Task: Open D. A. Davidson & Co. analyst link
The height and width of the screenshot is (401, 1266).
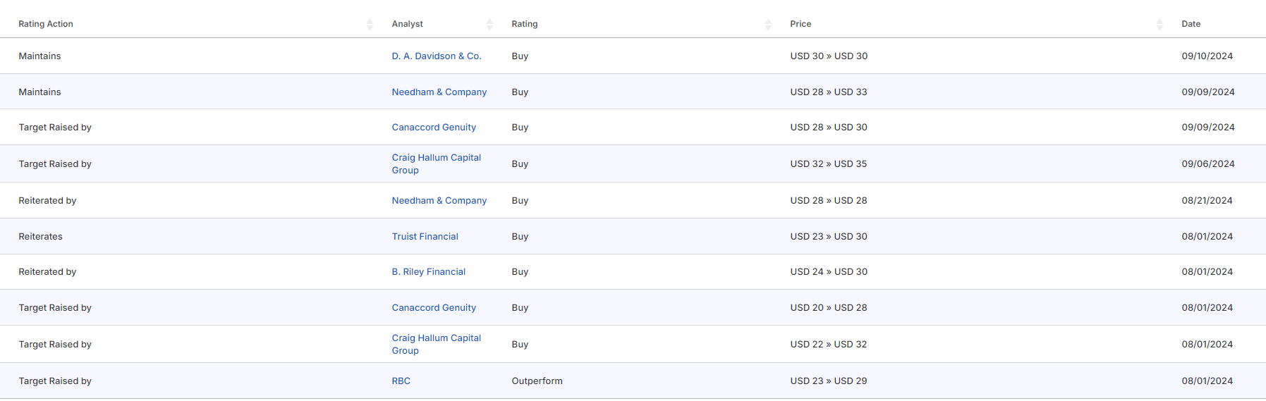Action: coord(437,56)
